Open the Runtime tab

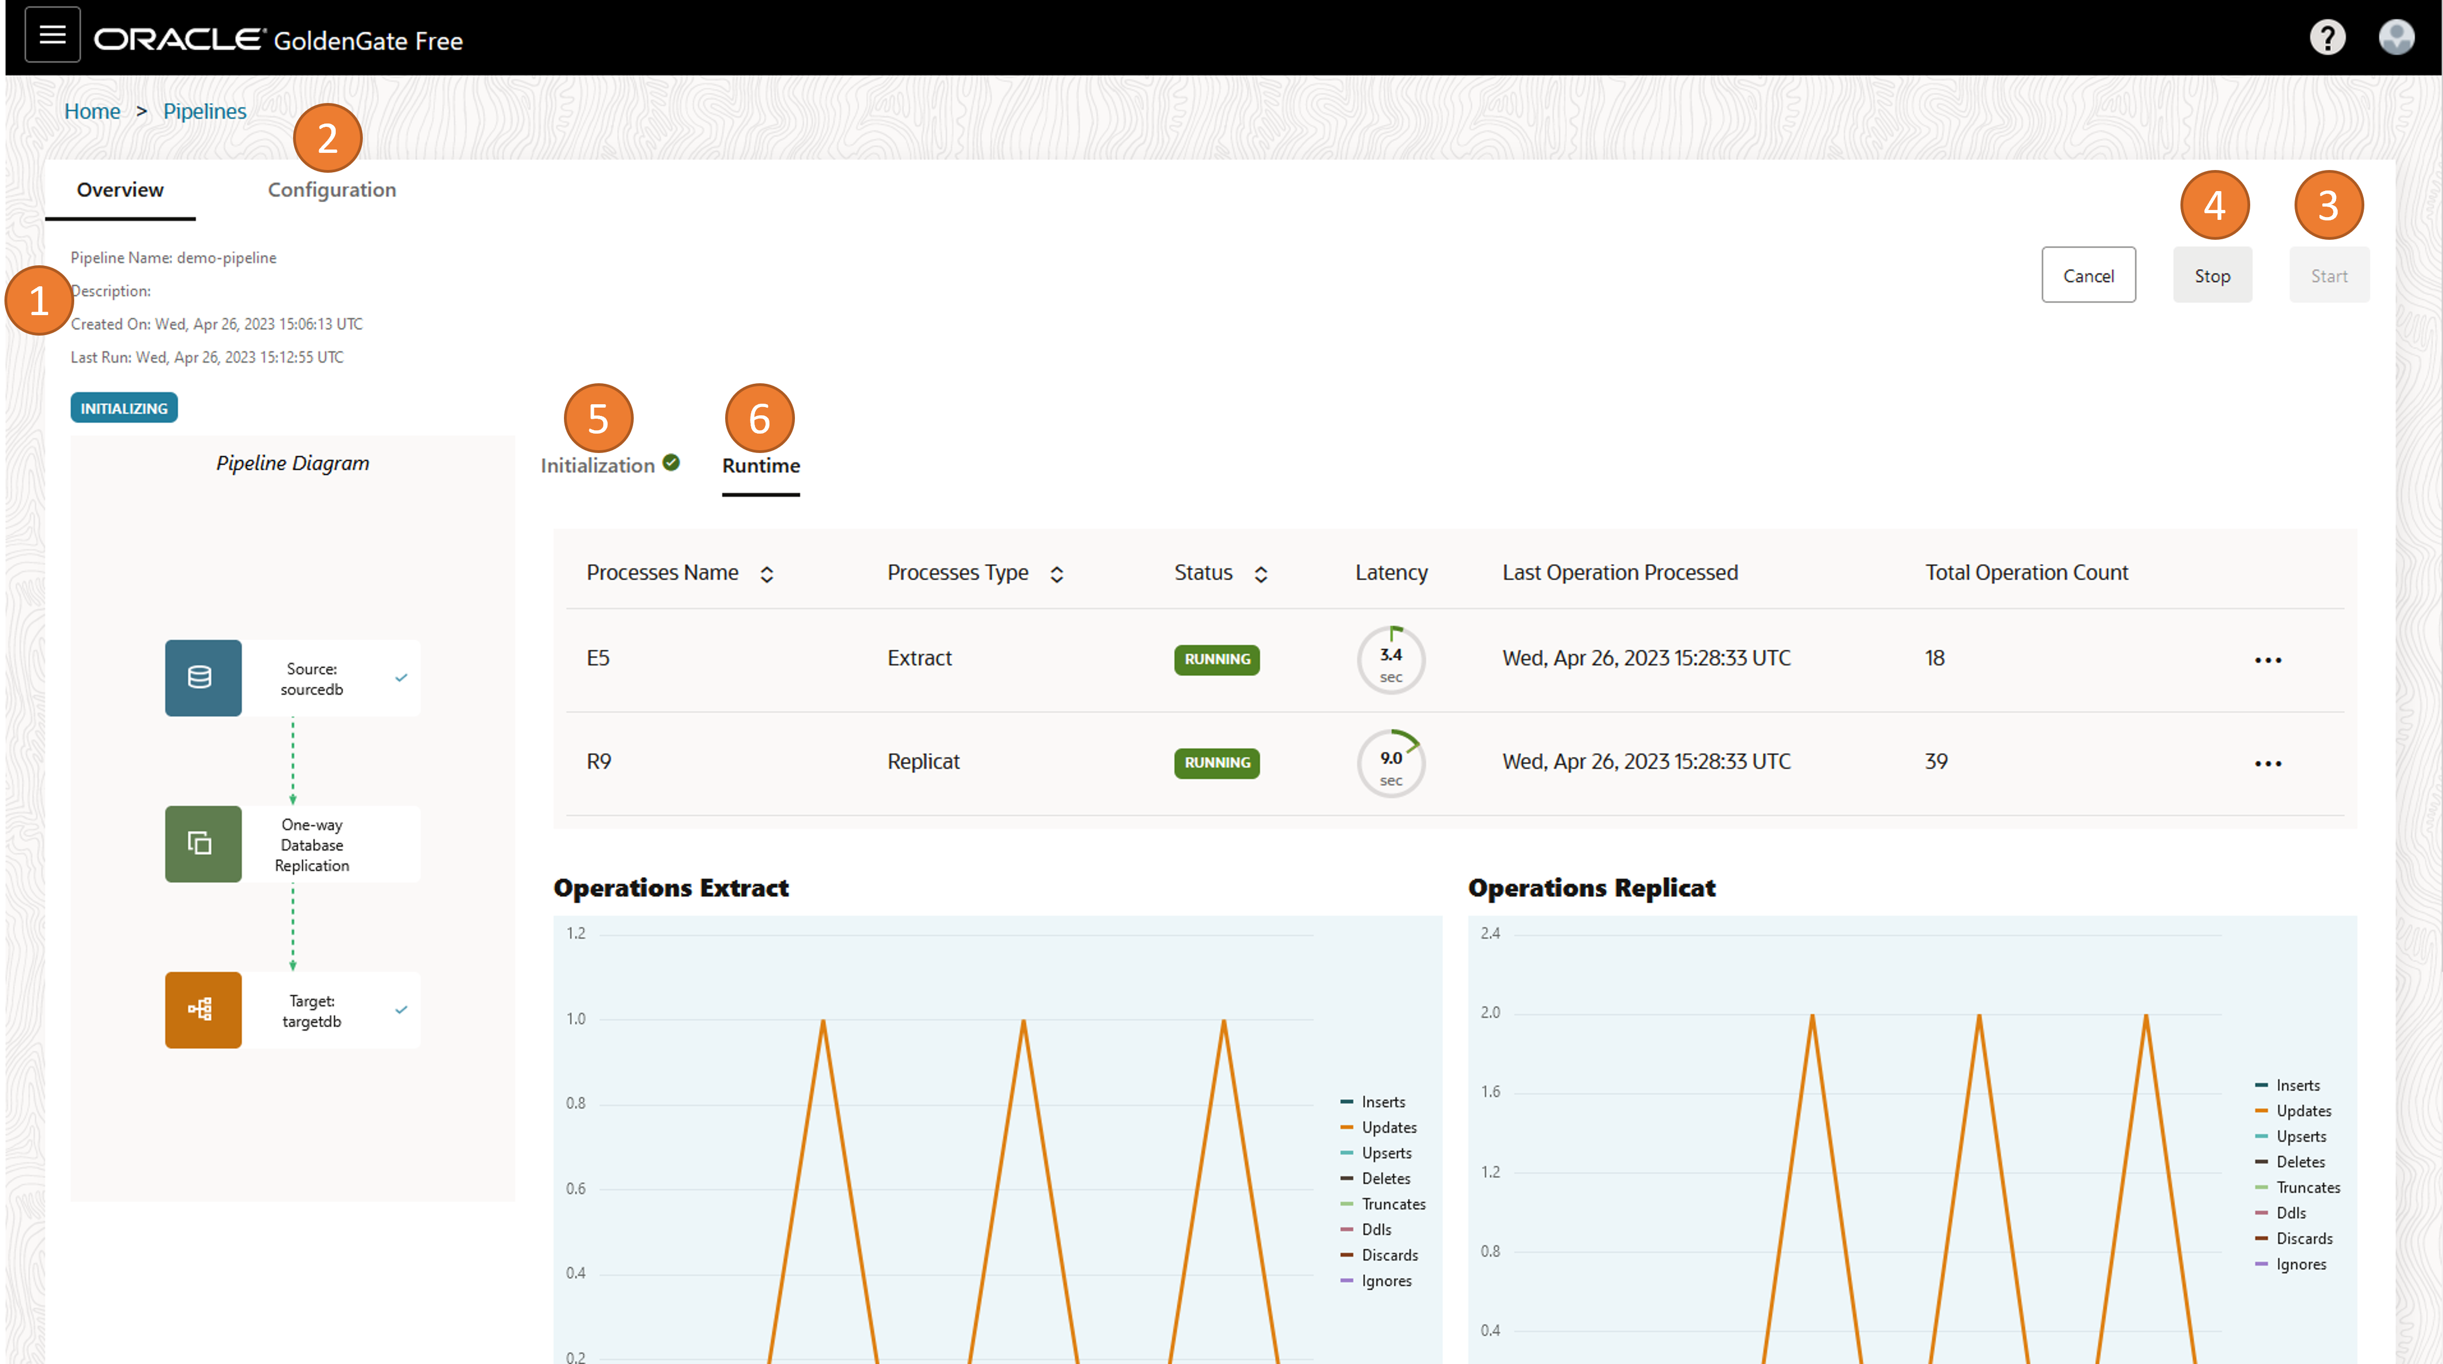(x=762, y=465)
